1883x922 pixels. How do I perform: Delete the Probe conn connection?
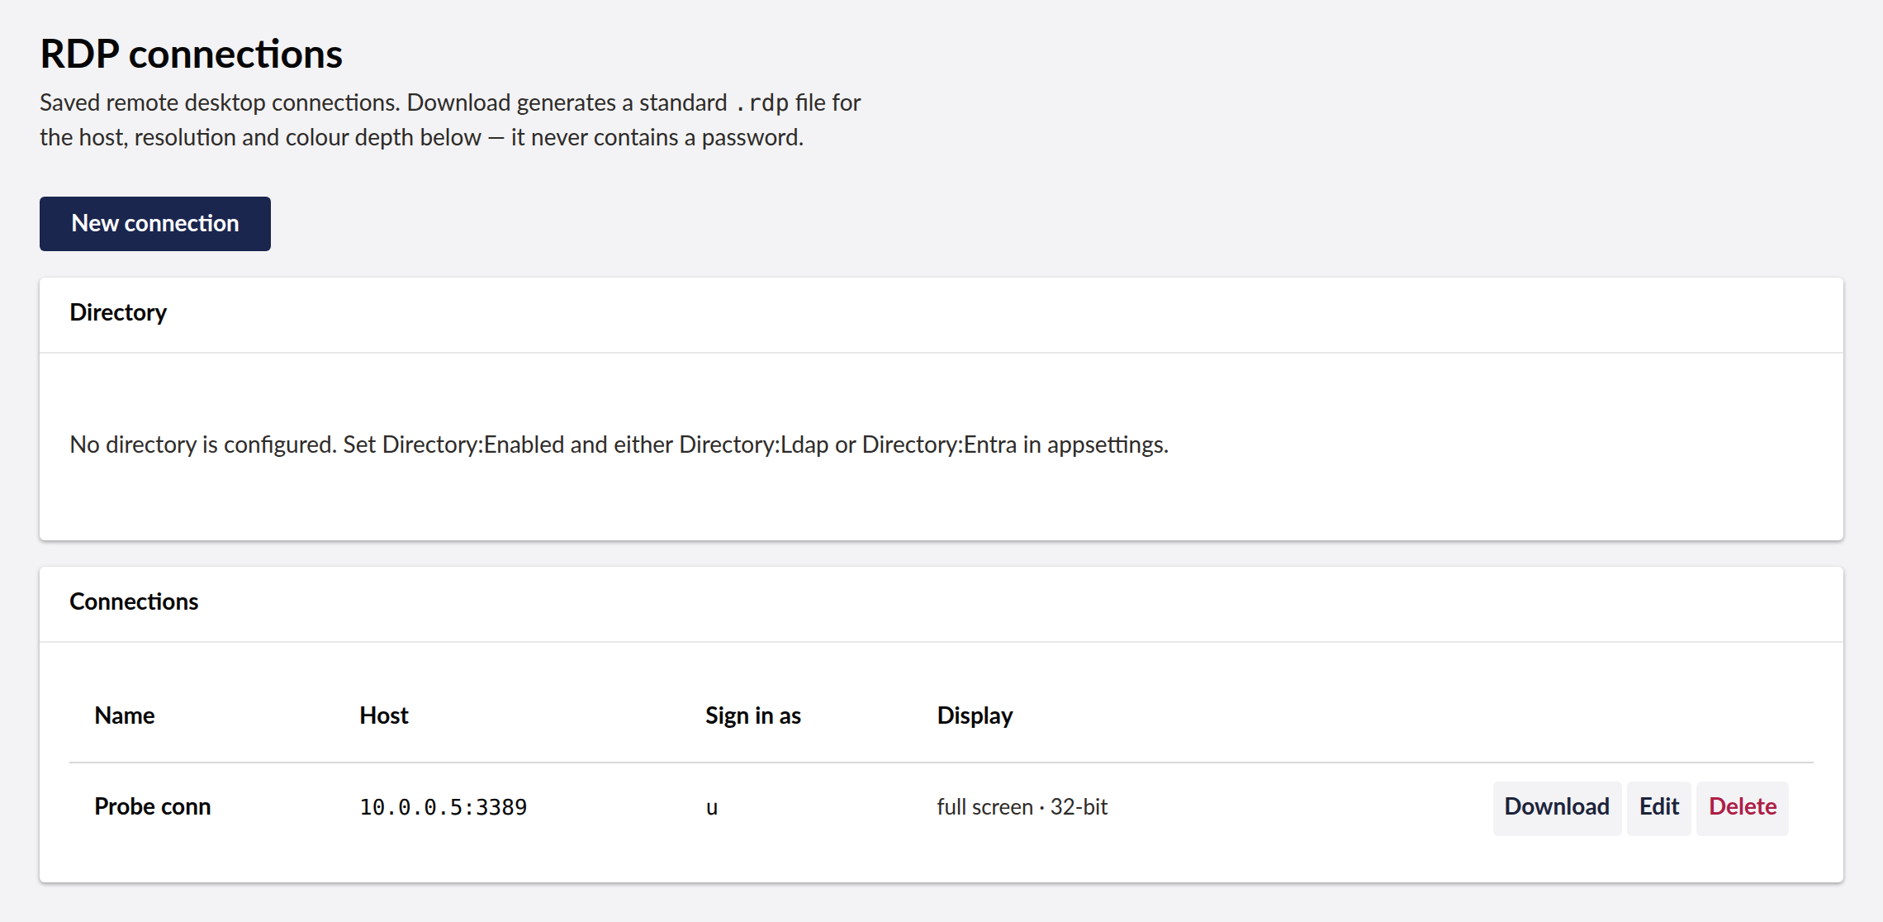click(x=1743, y=807)
